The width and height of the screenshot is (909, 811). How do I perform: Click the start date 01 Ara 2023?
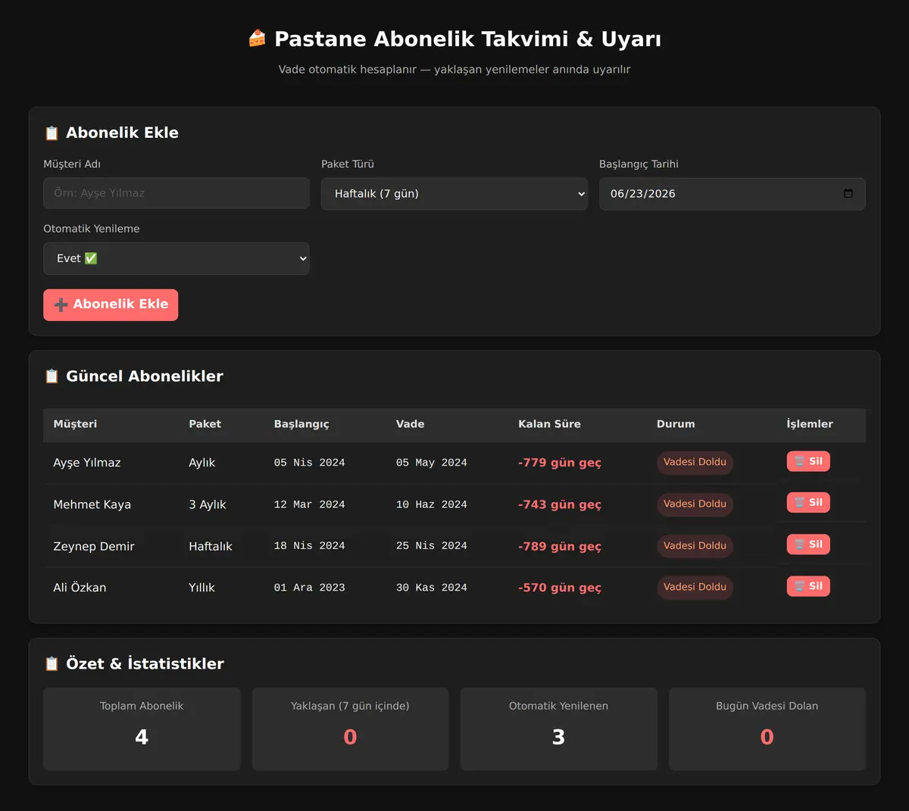(x=309, y=588)
